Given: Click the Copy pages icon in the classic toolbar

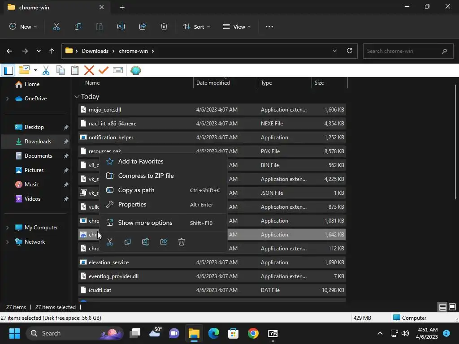Looking at the screenshot, I should [x=61, y=70].
